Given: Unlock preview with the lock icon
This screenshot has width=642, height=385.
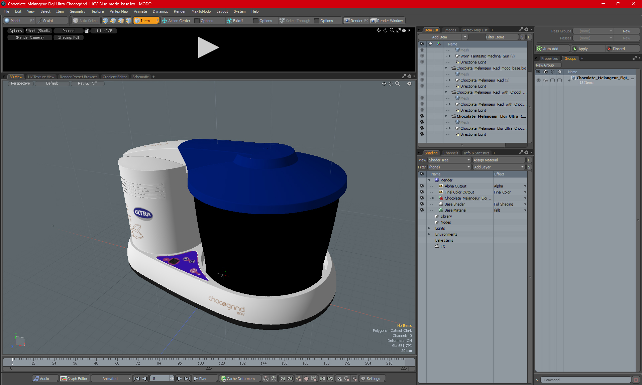Looking at the screenshot, I should [87, 31].
